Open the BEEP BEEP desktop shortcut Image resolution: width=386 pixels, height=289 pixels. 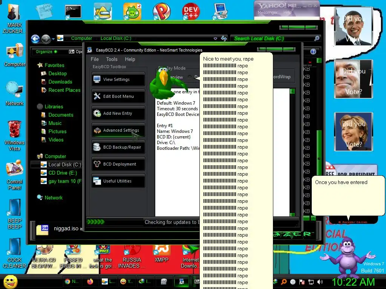coord(15,214)
